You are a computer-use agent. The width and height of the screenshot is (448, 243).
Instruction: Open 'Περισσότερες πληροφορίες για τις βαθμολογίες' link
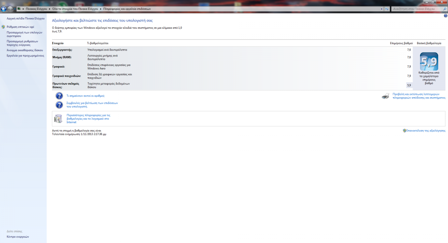coord(88,119)
